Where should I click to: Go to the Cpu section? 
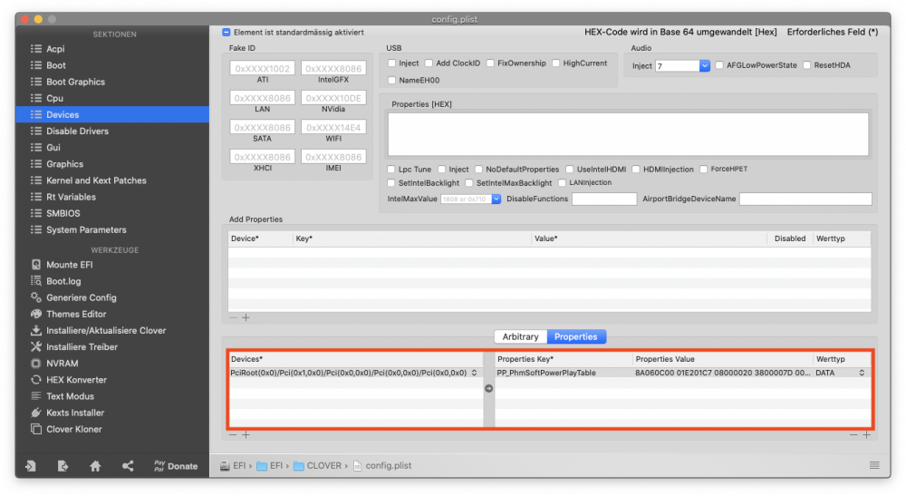55,98
